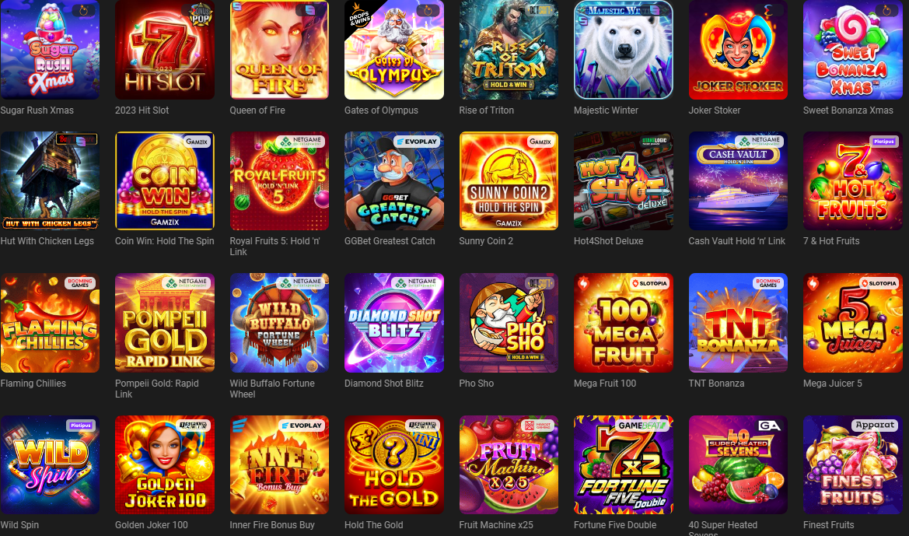
Task: Open the Wild Buffalo Fortune Wheel title link
Action: [x=272, y=389]
